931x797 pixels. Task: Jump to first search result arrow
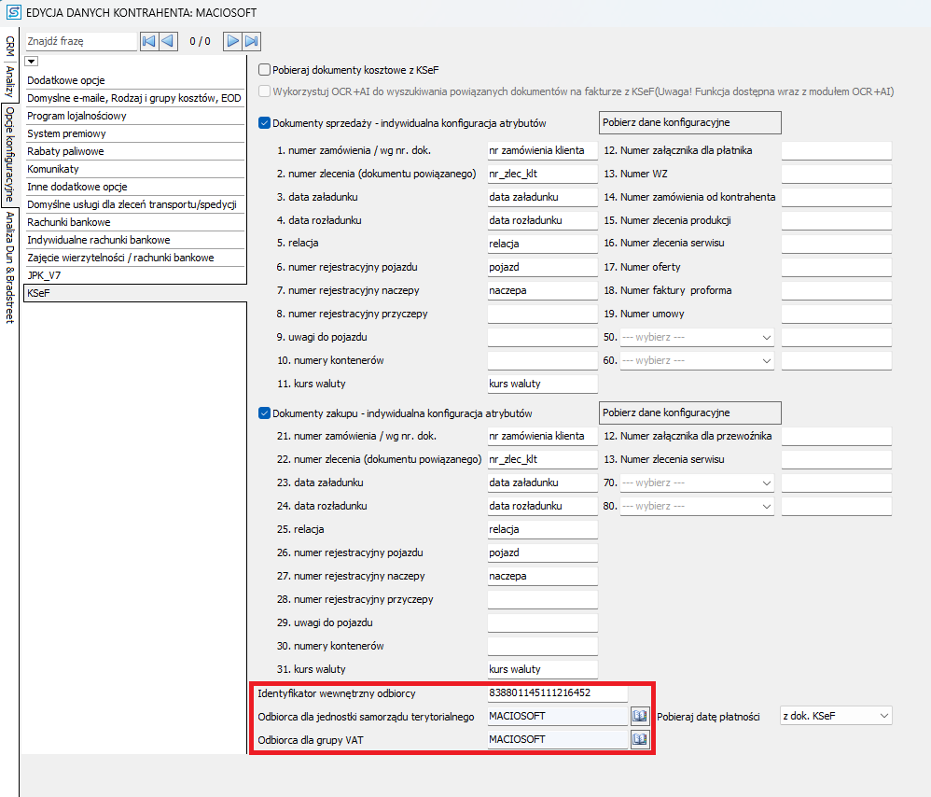click(149, 41)
